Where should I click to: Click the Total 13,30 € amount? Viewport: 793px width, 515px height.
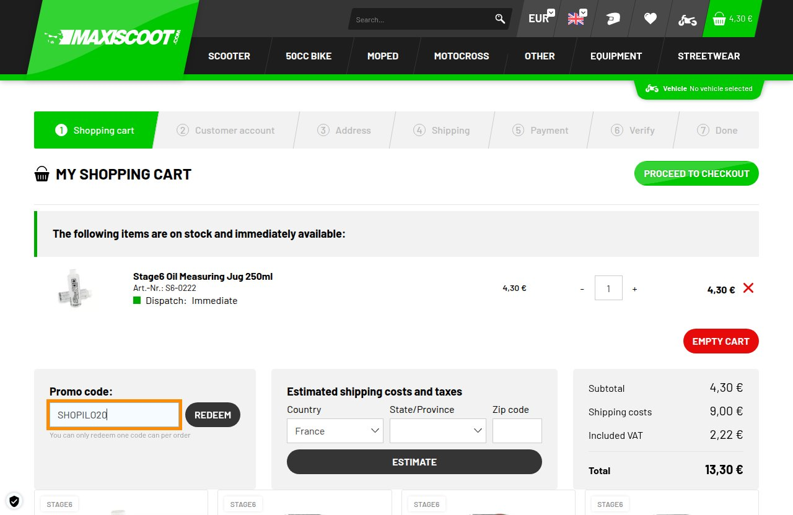point(724,470)
